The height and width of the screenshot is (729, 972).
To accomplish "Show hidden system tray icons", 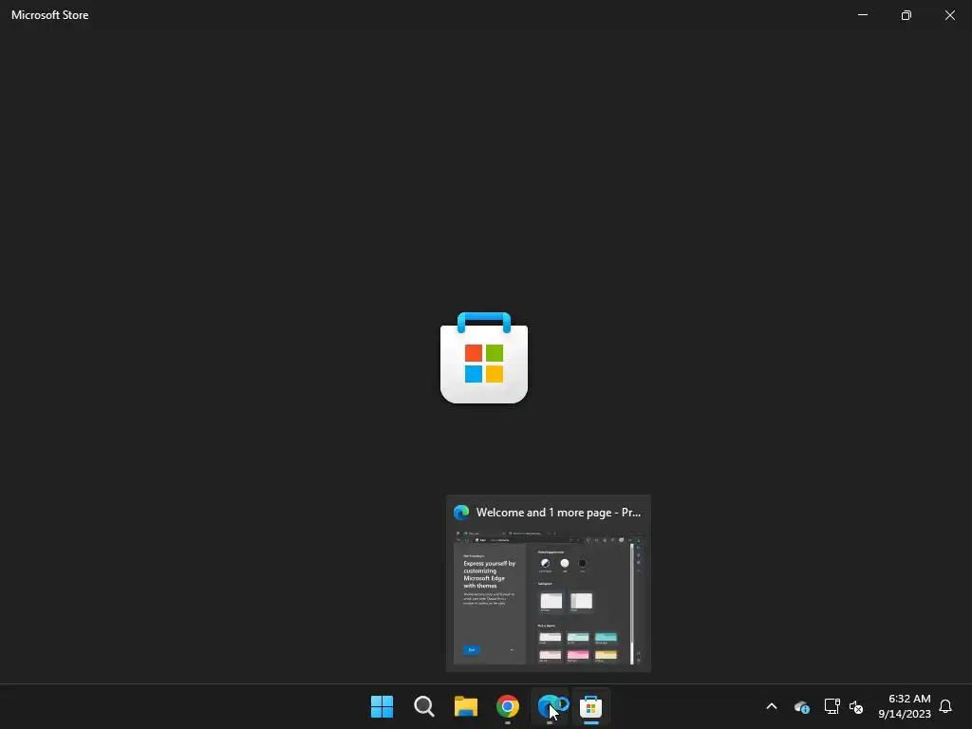I will pyautogui.click(x=772, y=706).
